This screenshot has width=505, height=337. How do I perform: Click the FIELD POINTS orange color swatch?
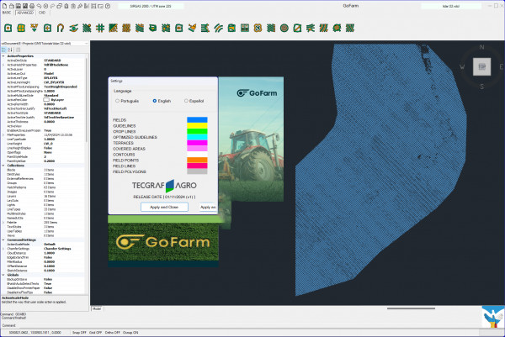point(197,161)
